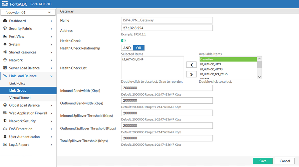This screenshot has height=167, width=299.
Task: Click the Network arrows icon
Action: (5, 60)
